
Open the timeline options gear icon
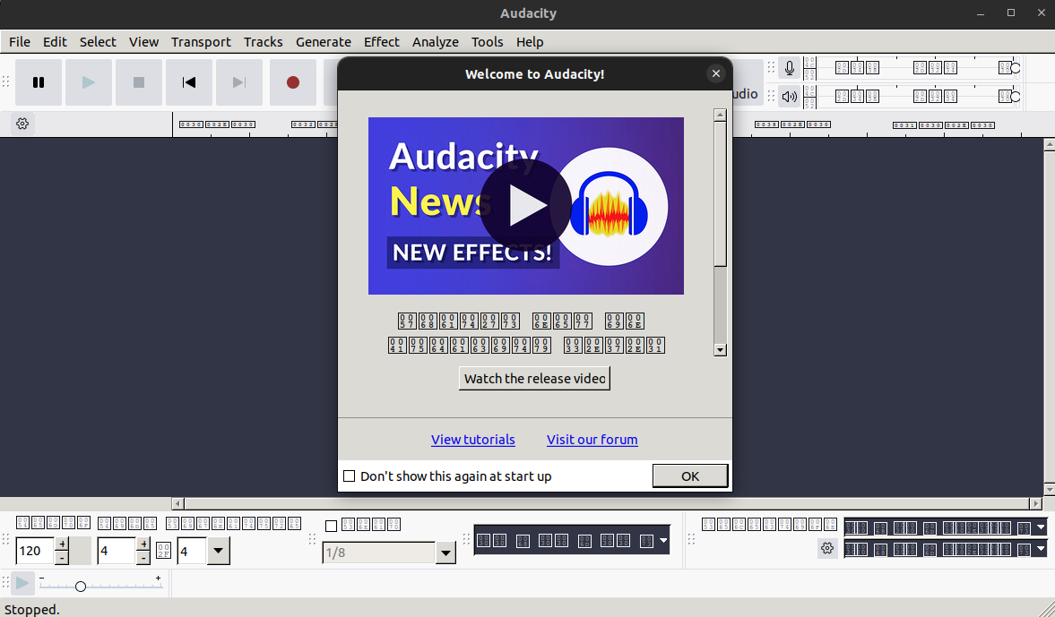point(22,124)
